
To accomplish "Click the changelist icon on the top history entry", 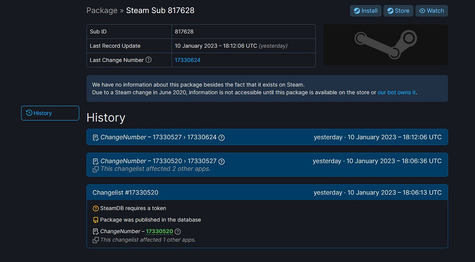I will tap(95, 137).
